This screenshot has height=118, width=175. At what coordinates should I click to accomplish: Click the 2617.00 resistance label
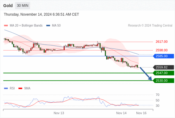tap(162, 42)
